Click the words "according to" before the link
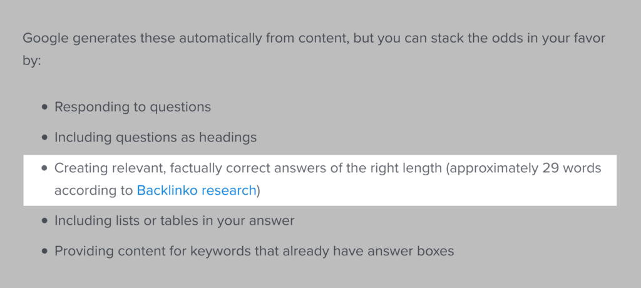This screenshot has height=288, width=641. tap(93, 190)
